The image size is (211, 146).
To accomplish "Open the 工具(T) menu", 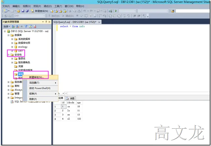I will click(x=58, y=6).
